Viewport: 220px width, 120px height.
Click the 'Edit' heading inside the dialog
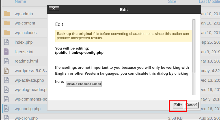click(x=59, y=24)
